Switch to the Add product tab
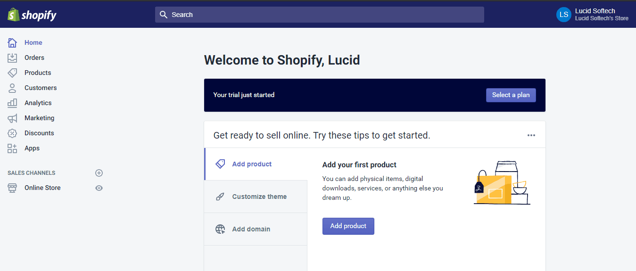Screen dimensions: 636x271 click(x=256, y=164)
